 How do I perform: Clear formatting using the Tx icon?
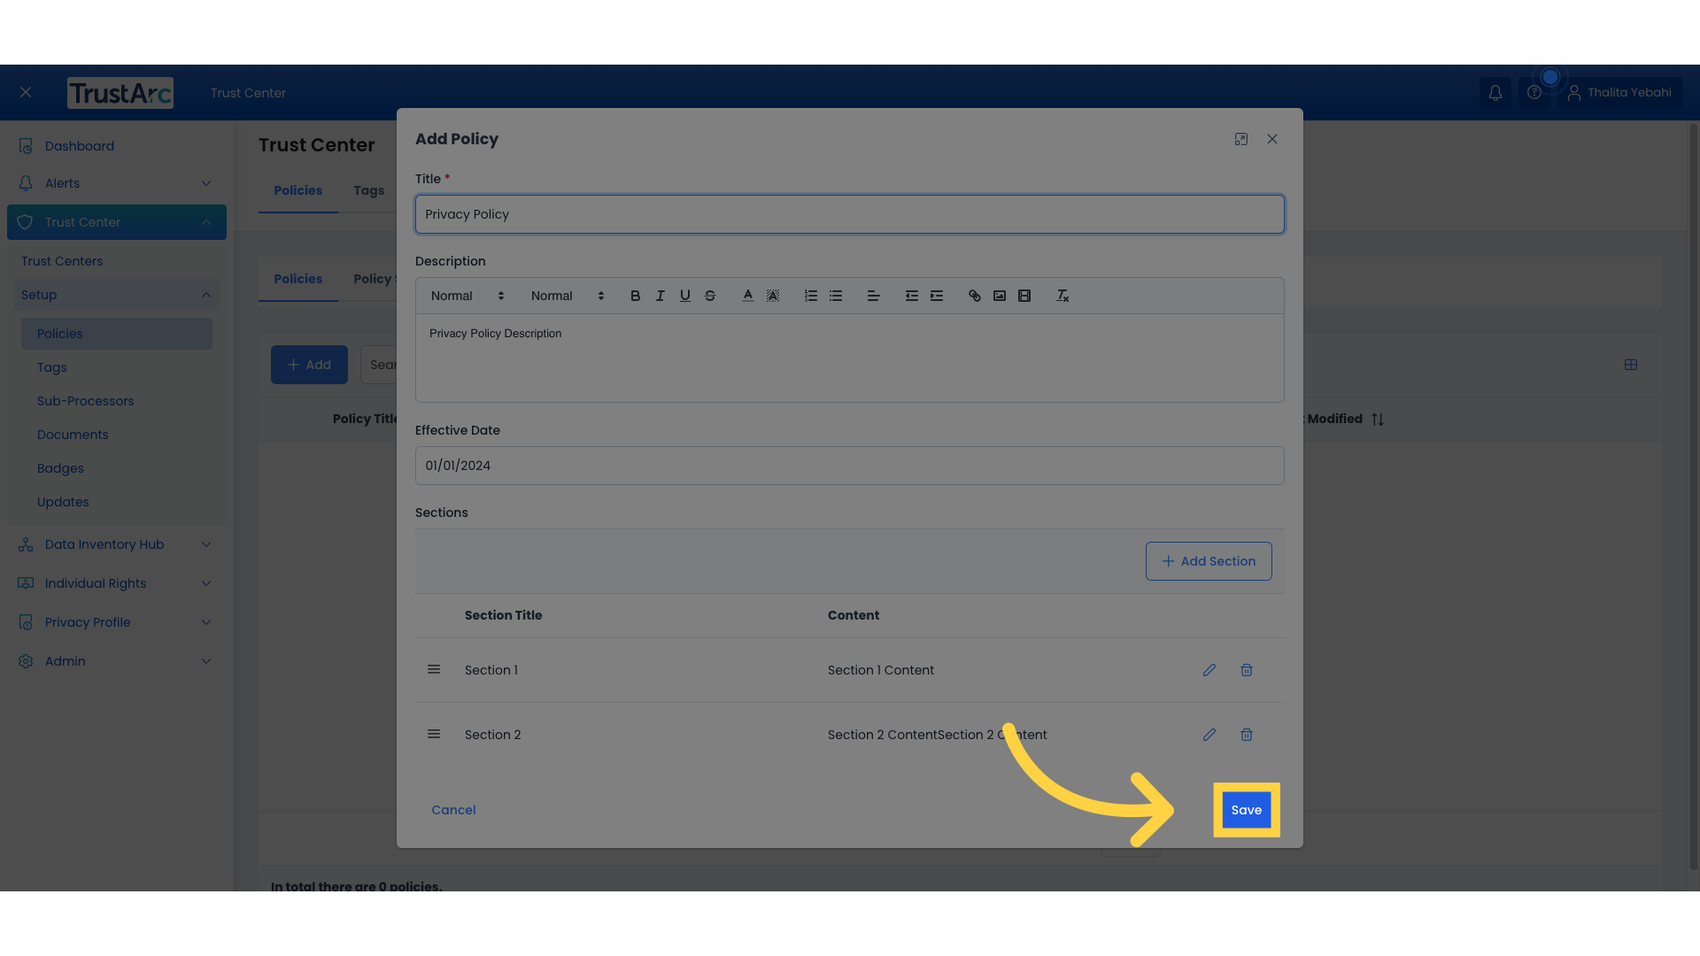1062,296
